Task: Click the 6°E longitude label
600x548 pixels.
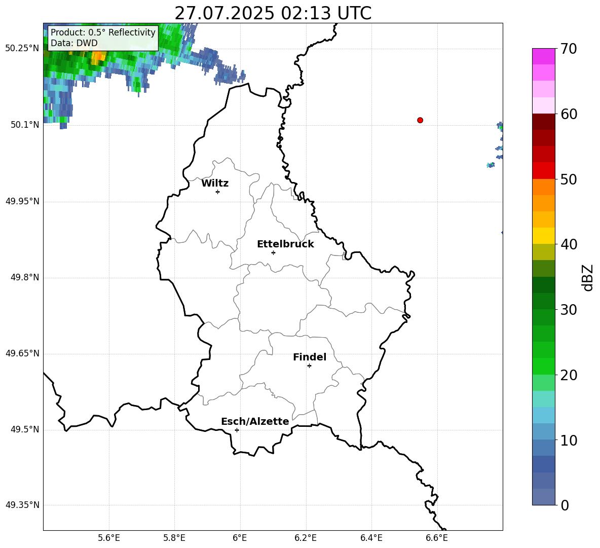Action: pyautogui.click(x=240, y=538)
